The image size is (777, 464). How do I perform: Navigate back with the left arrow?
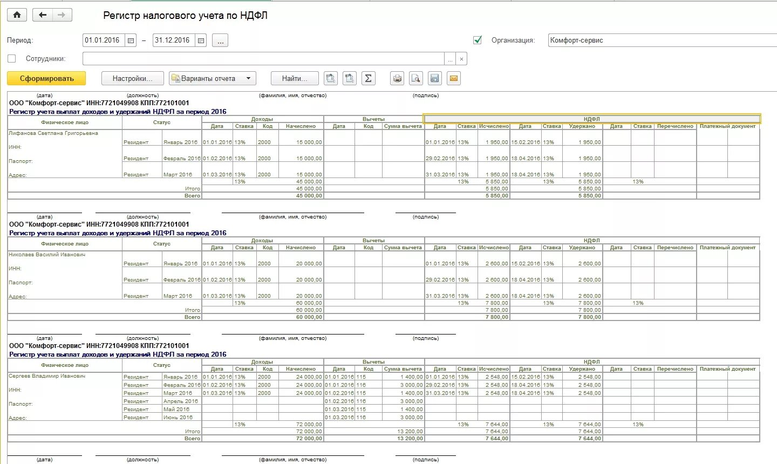43,15
